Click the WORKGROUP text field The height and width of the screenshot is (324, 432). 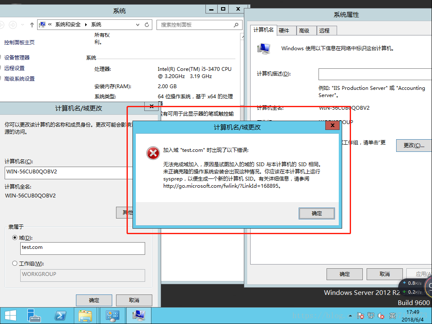pos(83,275)
